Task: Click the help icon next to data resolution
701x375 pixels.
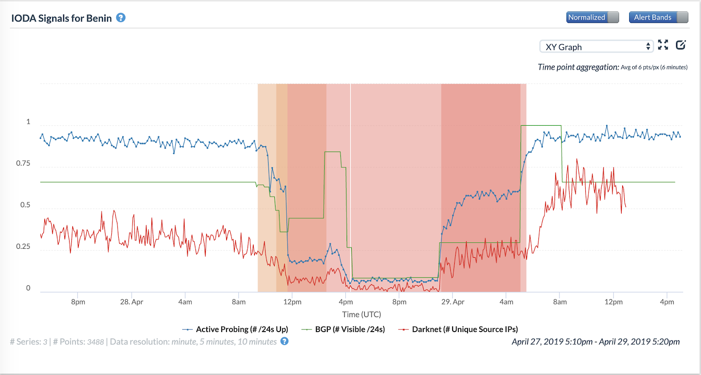Action: pyautogui.click(x=284, y=341)
